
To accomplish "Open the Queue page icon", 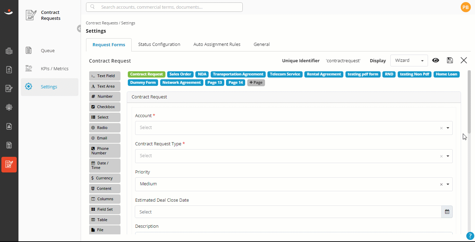I will point(29,50).
